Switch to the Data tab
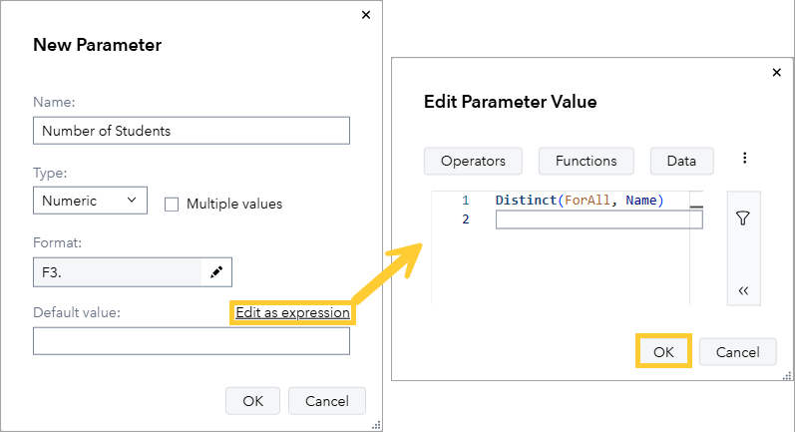The image size is (795, 432). [x=681, y=161]
